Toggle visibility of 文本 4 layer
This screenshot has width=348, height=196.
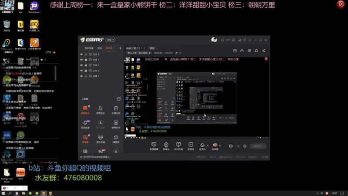81,54
